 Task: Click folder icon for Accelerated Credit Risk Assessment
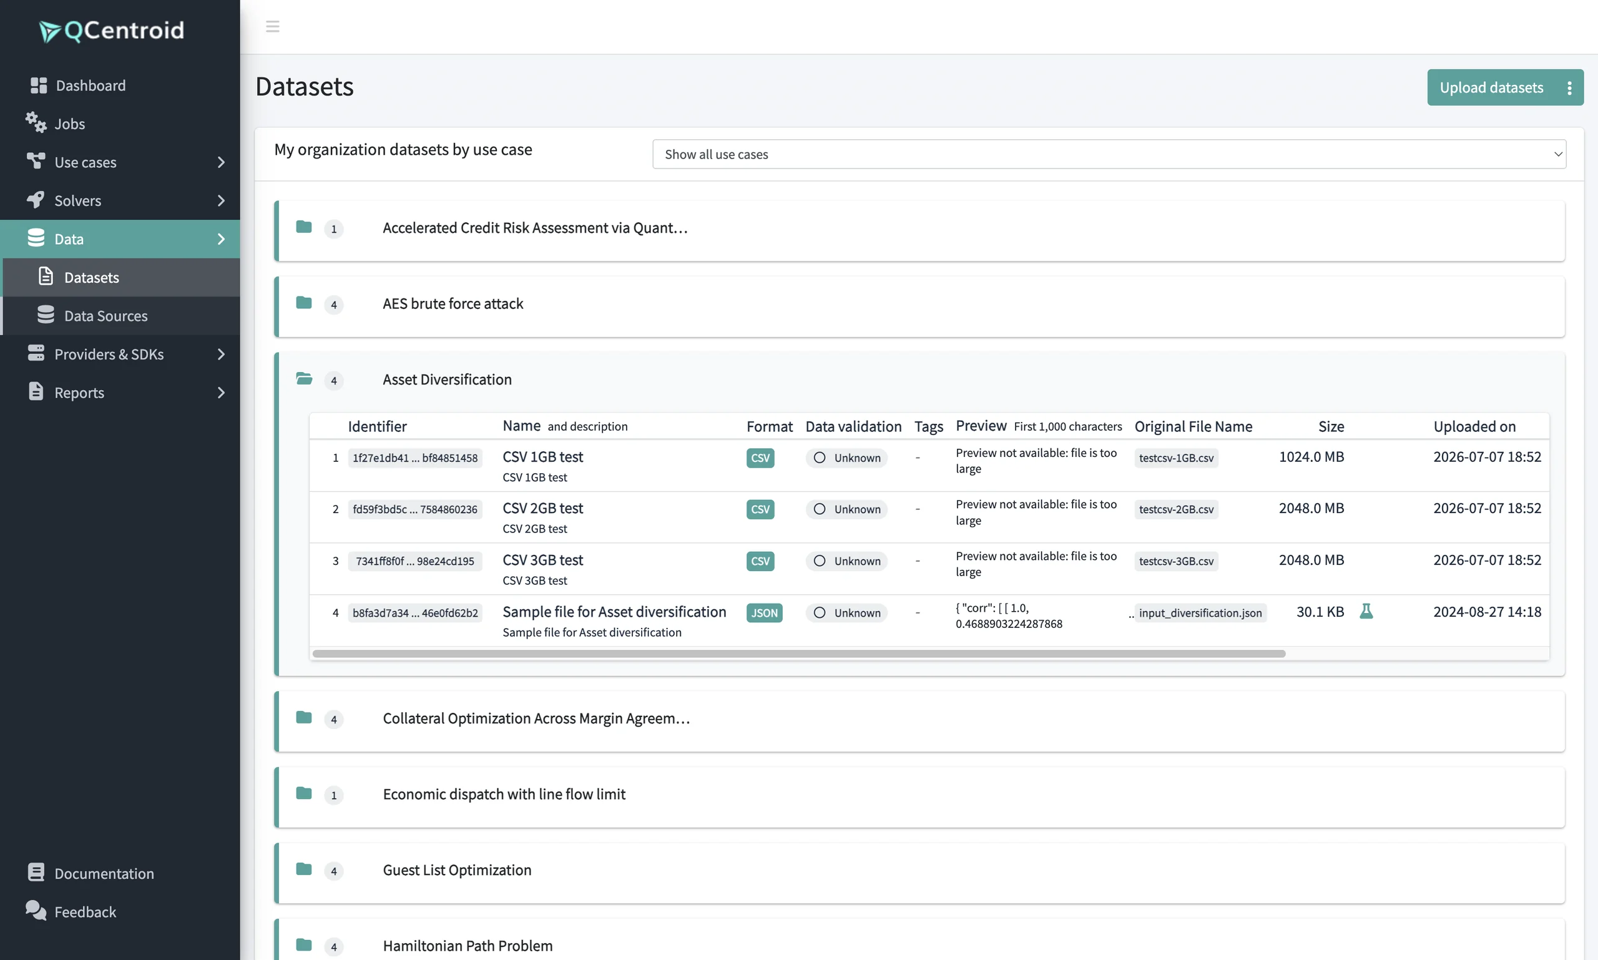(303, 227)
